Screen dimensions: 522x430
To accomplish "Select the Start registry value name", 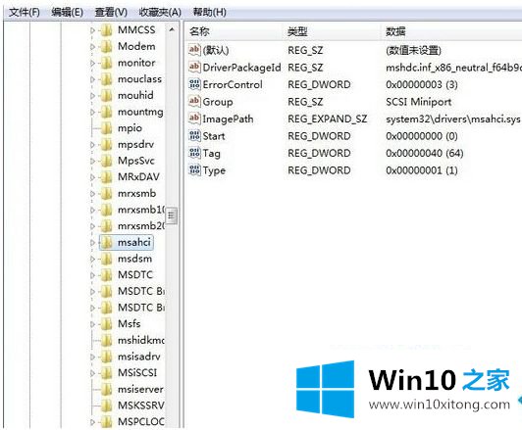I will [214, 136].
